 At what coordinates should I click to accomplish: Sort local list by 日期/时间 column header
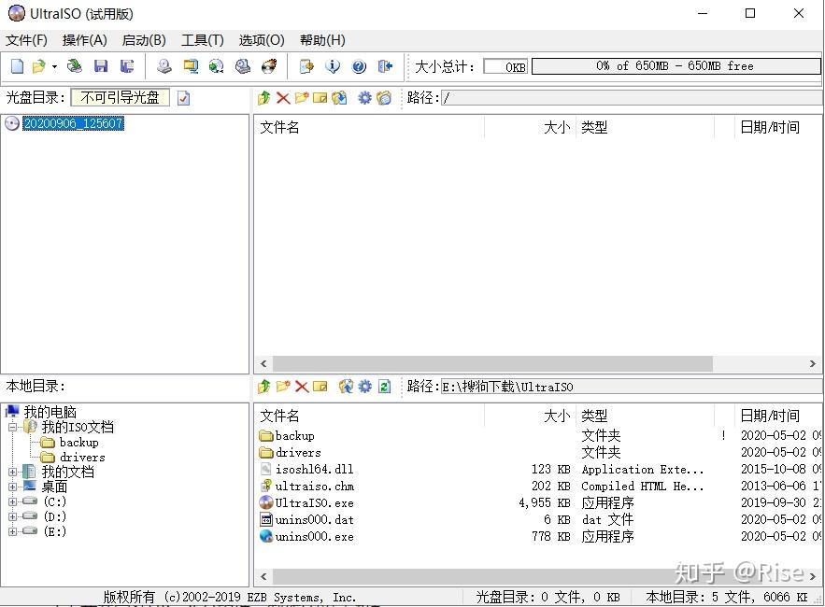(x=777, y=416)
